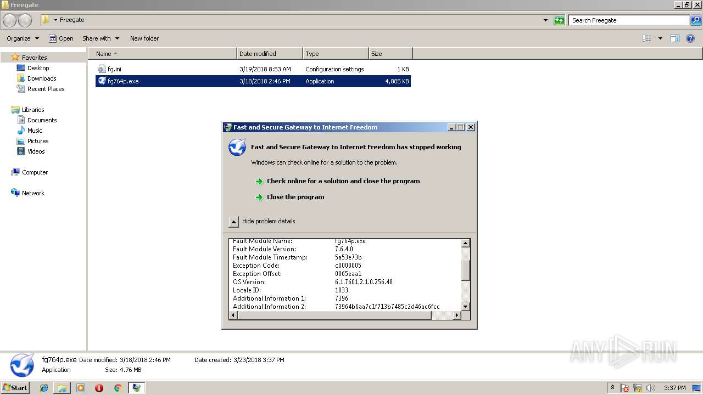
Task: Launch Chrome from the taskbar
Action: pyautogui.click(x=118, y=388)
